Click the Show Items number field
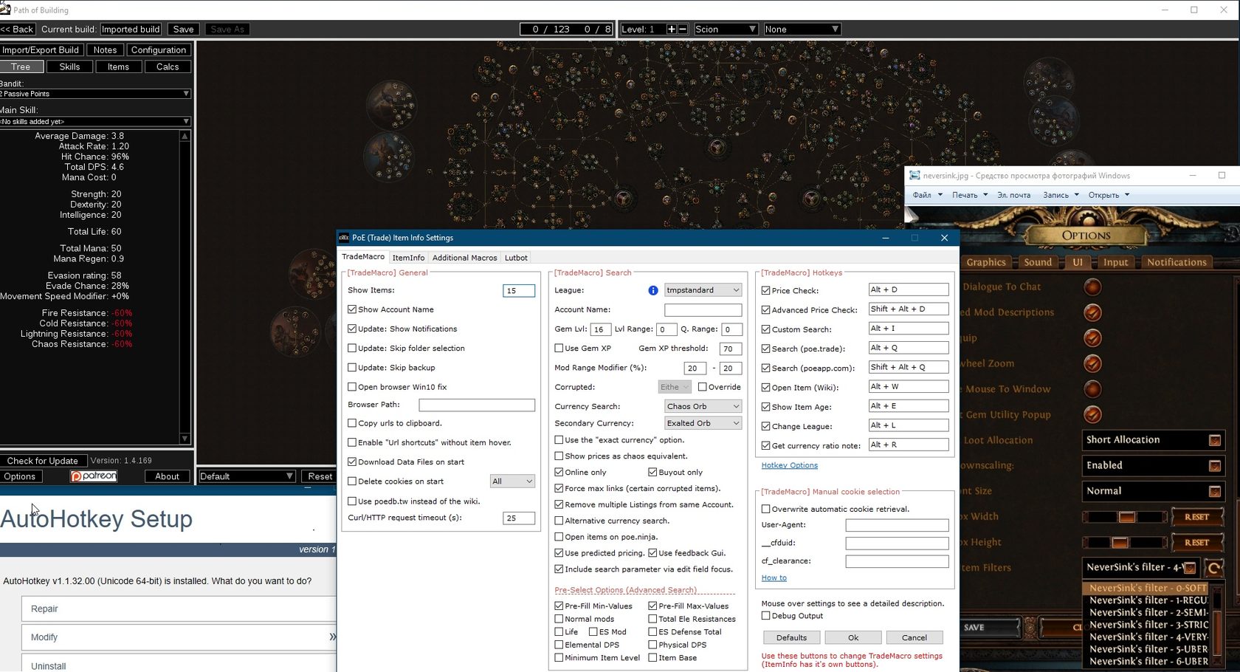Screen dimensions: 1240x672 (x=519, y=290)
